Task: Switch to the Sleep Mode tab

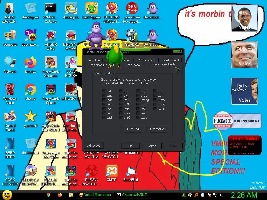Action: coord(132,65)
